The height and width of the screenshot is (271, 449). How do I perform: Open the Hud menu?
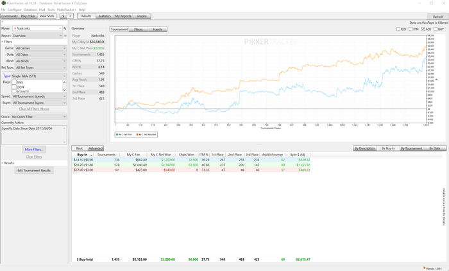pyautogui.click(x=42, y=10)
